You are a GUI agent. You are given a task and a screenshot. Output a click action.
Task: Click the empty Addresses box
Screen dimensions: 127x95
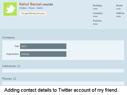(63, 71)
